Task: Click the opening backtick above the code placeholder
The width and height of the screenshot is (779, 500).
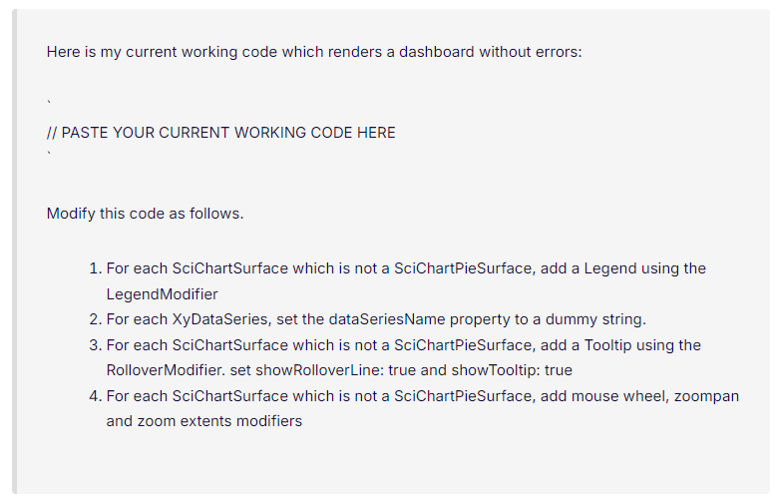Action: click(49, 103)
